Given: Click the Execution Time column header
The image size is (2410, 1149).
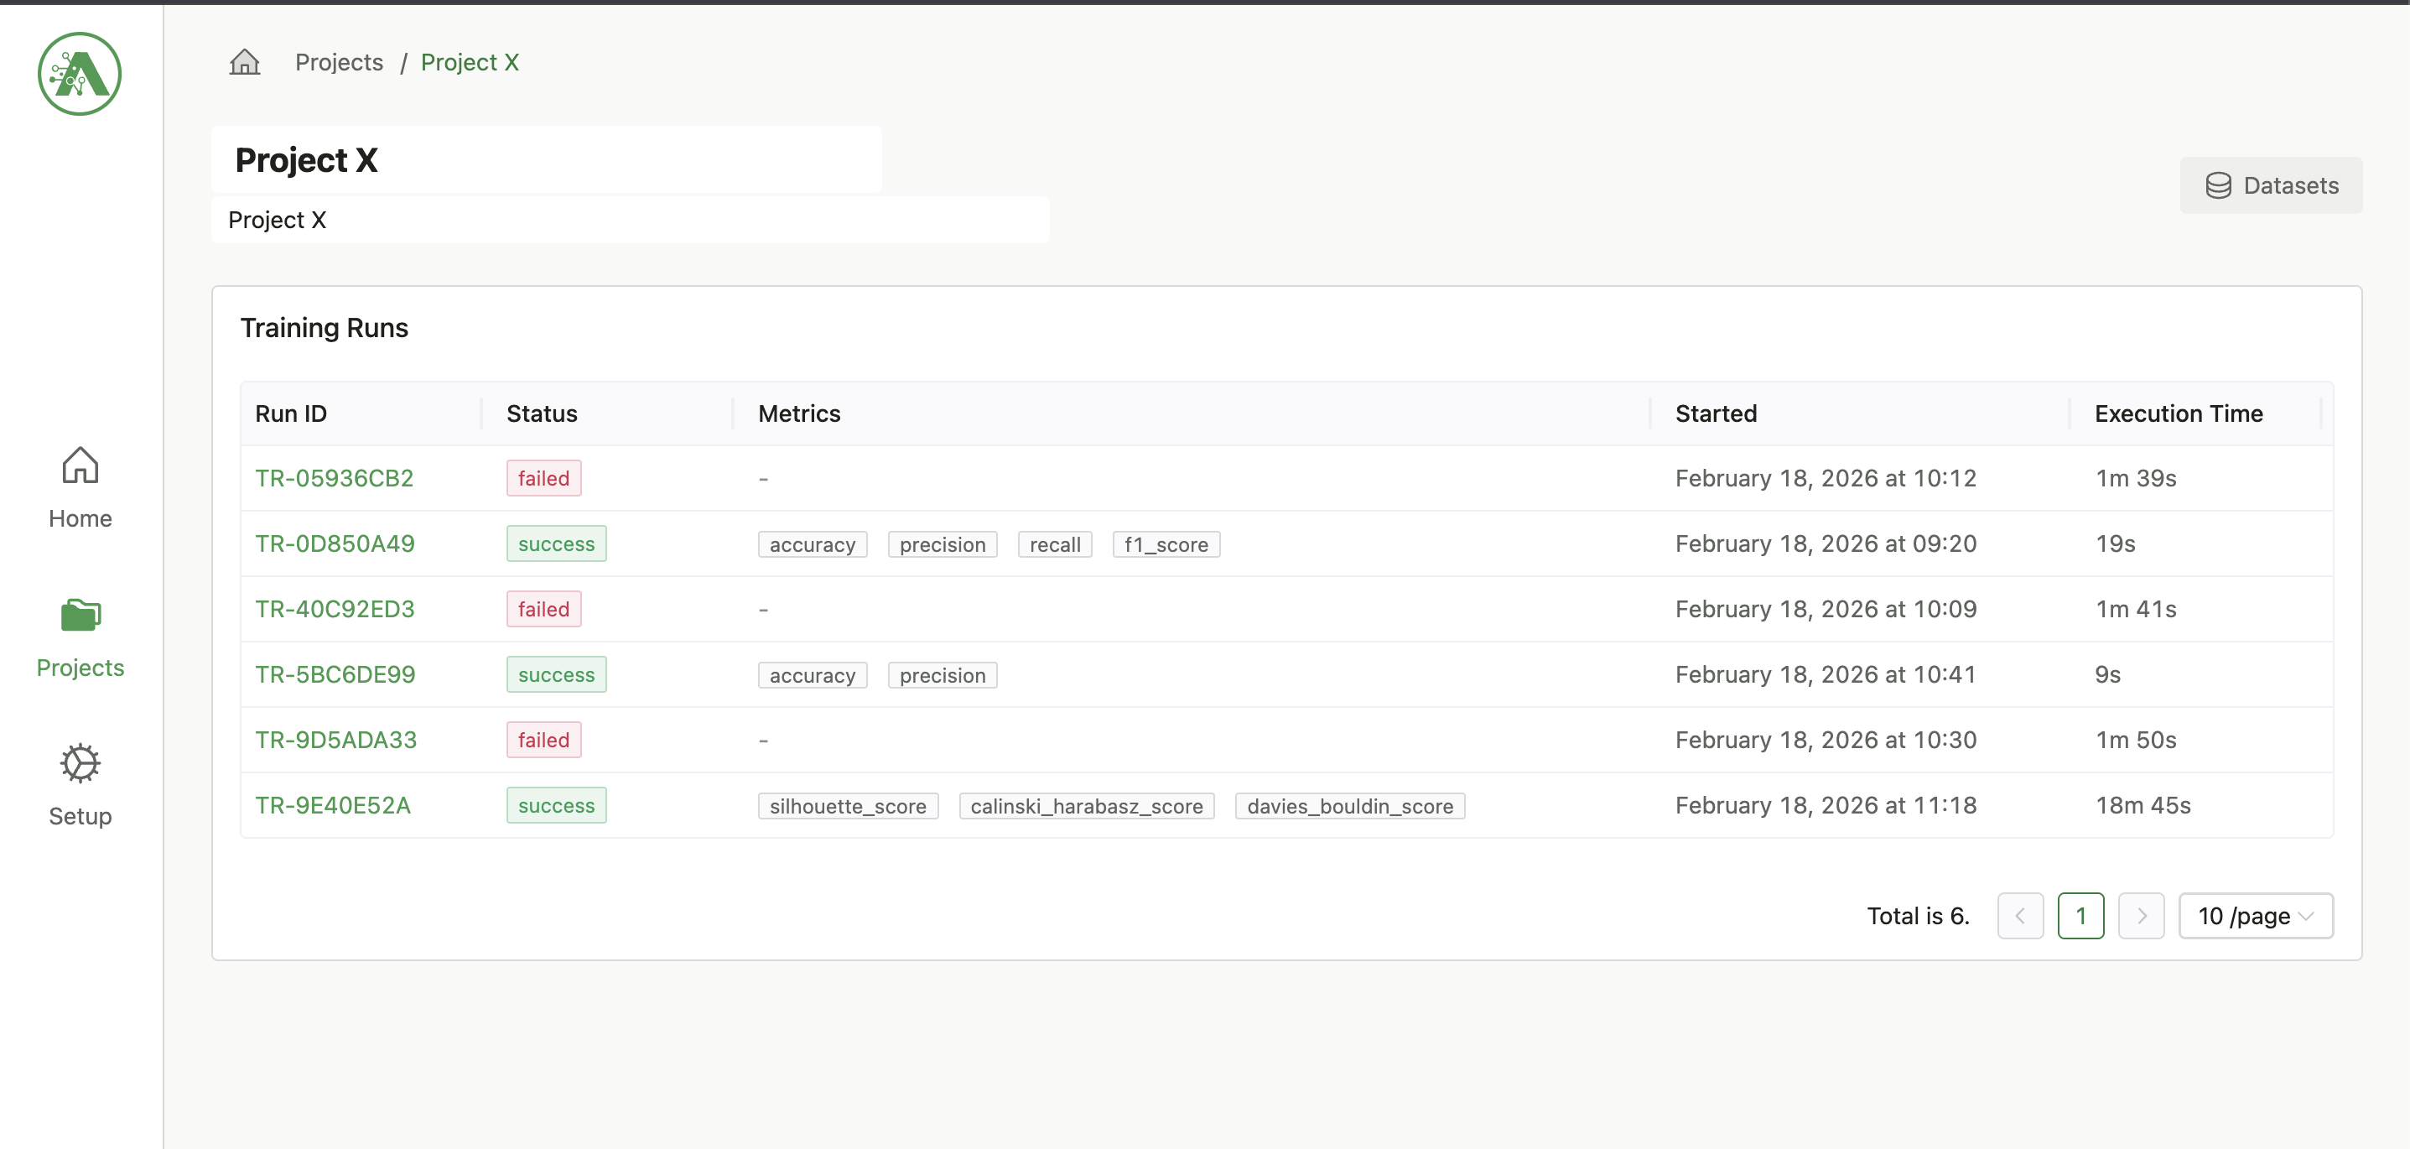Looking at the screenshot, I should tap(2178, 413).
